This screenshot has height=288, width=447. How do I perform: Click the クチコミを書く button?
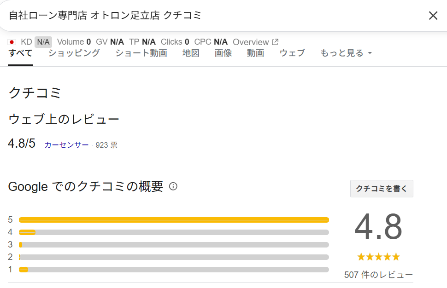[382, 188]
